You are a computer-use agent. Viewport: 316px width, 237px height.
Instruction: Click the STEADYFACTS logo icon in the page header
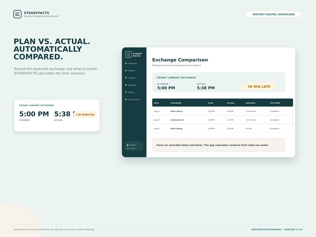coord(18,14)
